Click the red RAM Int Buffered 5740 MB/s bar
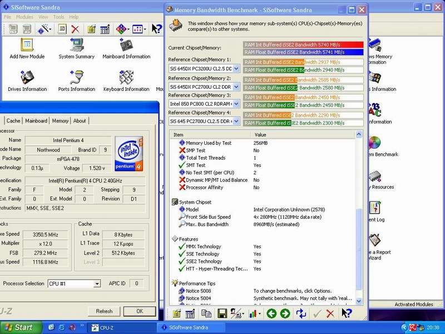445x334 pixels. click(303, 45)
